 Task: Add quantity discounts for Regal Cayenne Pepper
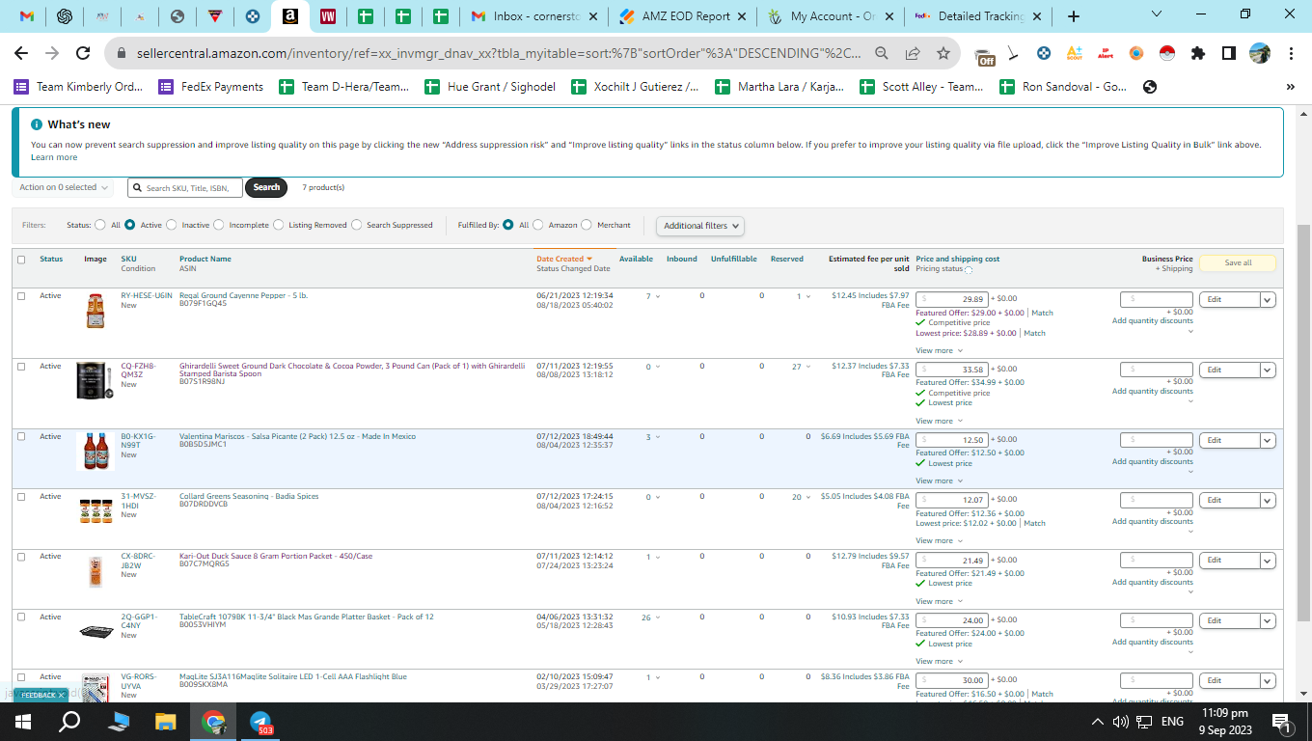pyautogui.click(x=1153, y=321)
